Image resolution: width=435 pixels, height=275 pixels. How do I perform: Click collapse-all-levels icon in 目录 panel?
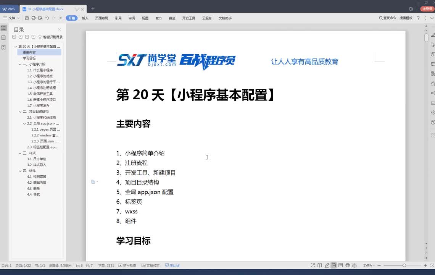(21, 37)
